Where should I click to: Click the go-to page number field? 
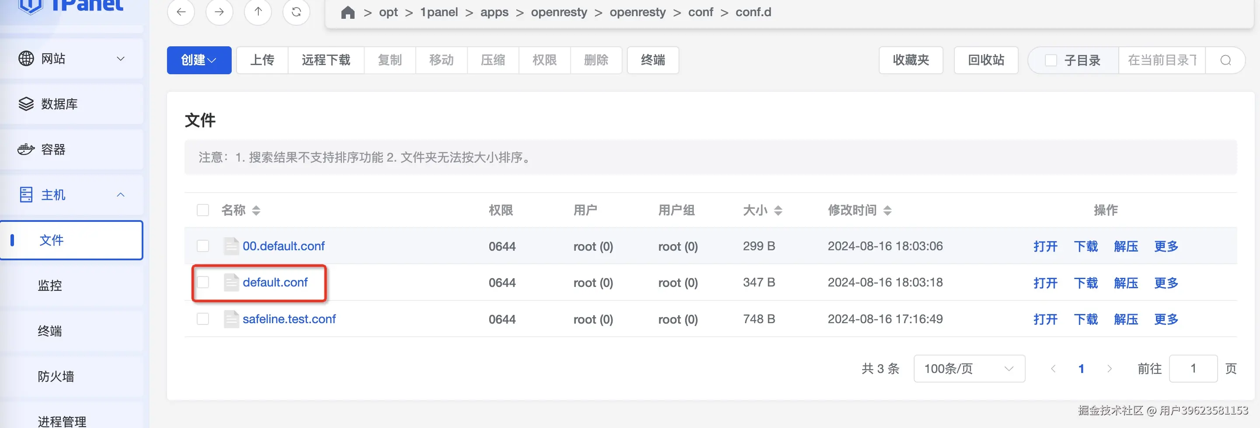(1193, 369)
